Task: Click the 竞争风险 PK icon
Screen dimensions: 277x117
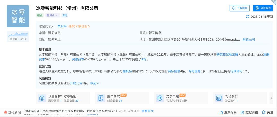Action: pos(160,98)
